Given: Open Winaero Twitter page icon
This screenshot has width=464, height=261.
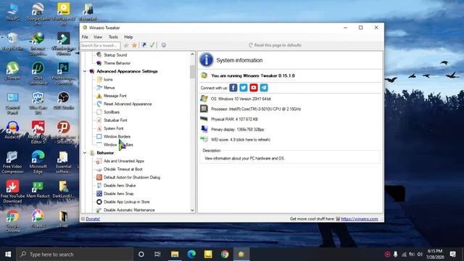Looking at the screenshot, I should (x=244, y=88).
